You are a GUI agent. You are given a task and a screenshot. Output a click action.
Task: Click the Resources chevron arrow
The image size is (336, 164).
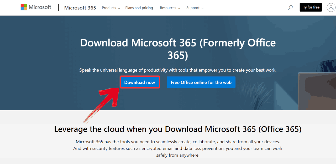[x=179, y=8]
